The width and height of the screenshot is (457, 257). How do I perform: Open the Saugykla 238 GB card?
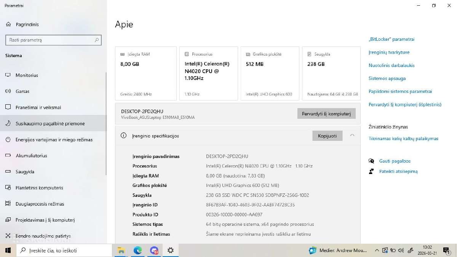[331, 73]
